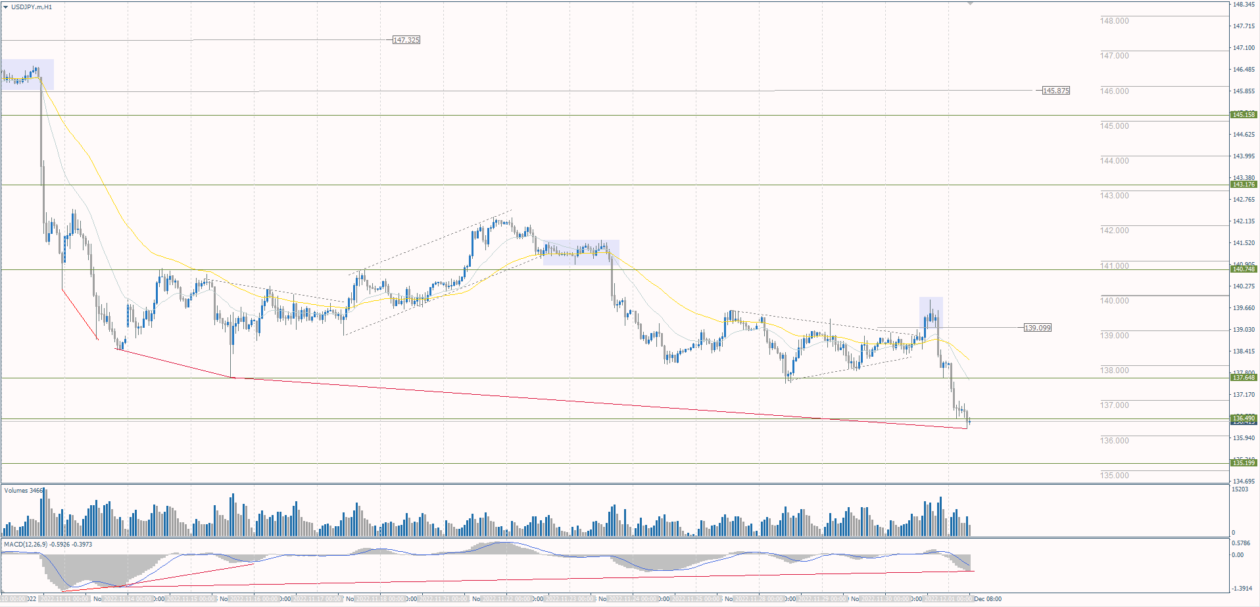The height and width of the screenshot is (607, 1260).
Task: Select the 139.099 price label
Action: click(1037, 328)
